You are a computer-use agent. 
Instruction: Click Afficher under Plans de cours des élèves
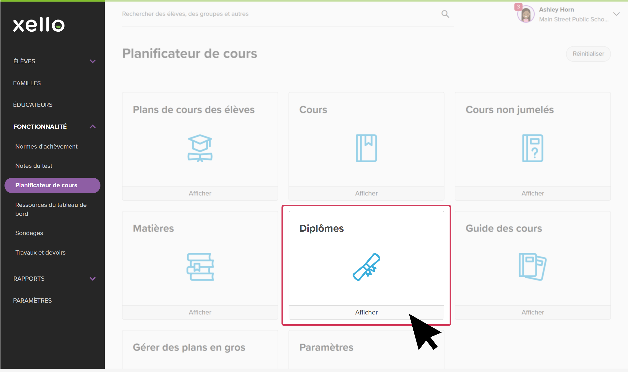tap(200, 193)
